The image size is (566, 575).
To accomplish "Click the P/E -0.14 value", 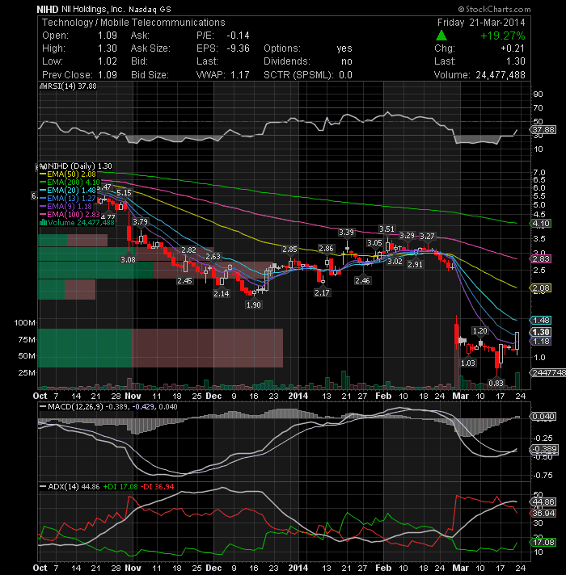I will point(238,36).
